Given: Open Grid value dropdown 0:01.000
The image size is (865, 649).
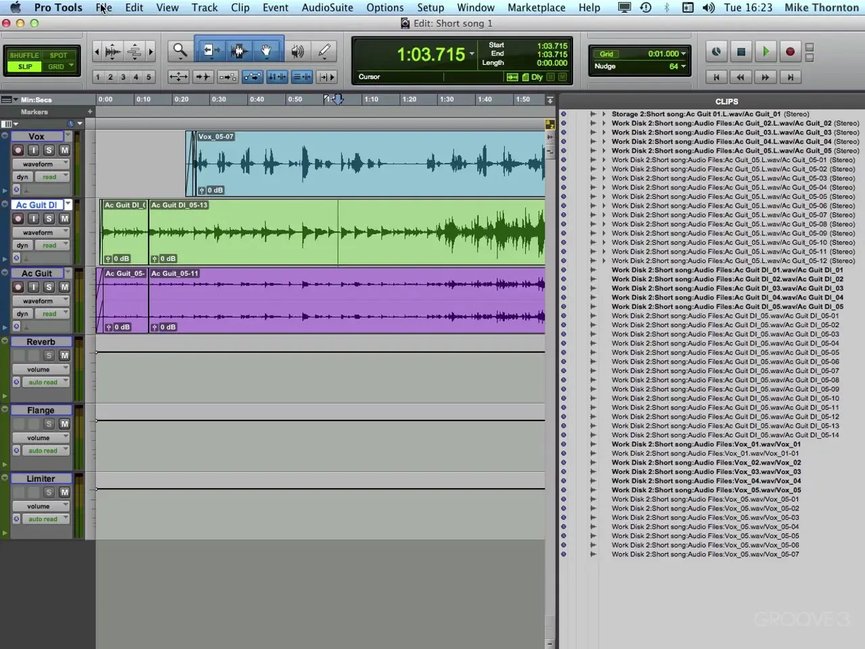Looking at the screenshot, I should tap(684, 53).
